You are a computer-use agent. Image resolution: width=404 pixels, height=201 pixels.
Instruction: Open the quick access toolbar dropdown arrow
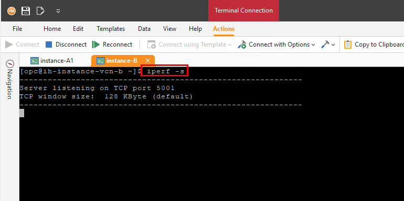[x=58, y=11]
